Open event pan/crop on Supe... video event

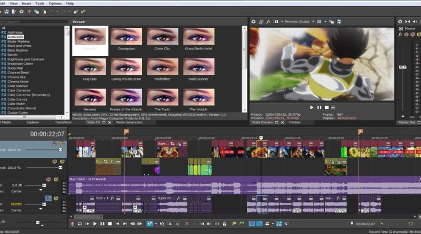coord(172,144)
